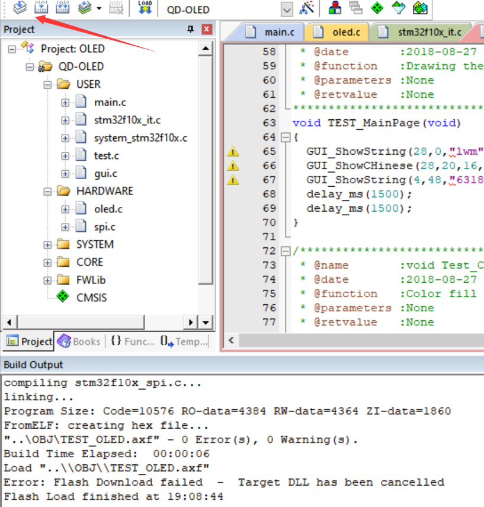
Task: Open the Pack Installer icon
Action: [x=420, y=8]
